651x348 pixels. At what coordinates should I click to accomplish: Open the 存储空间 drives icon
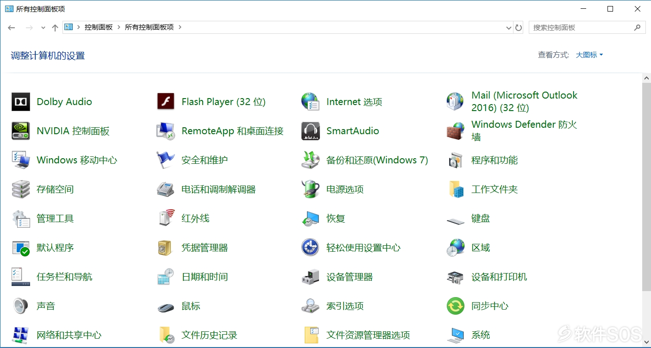[x=20, y=189]
